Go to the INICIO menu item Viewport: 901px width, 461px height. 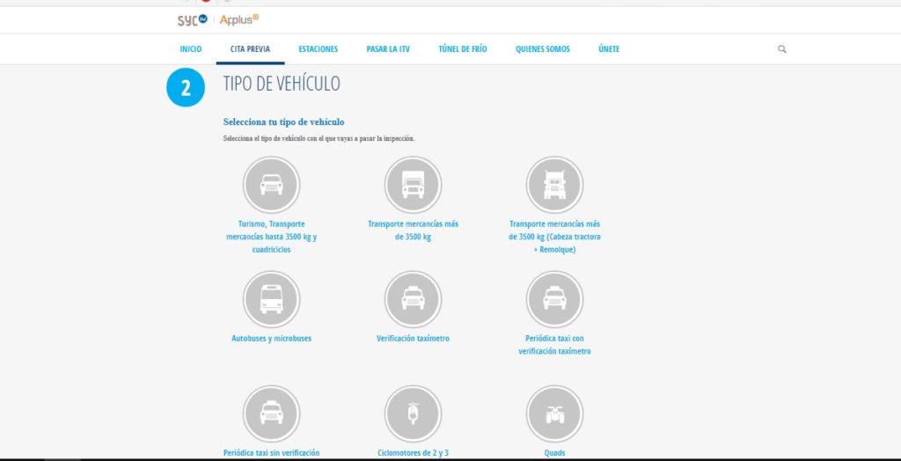tap(191, 49)
